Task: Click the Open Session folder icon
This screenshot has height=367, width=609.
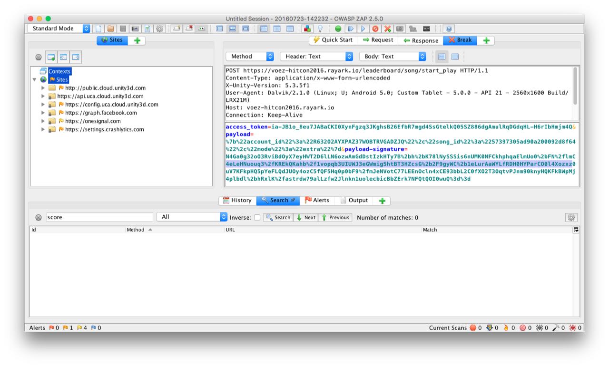Action: [x=110, y=29]
